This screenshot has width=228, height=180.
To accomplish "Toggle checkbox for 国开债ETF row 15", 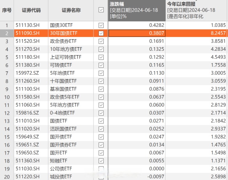I will 101,137.
